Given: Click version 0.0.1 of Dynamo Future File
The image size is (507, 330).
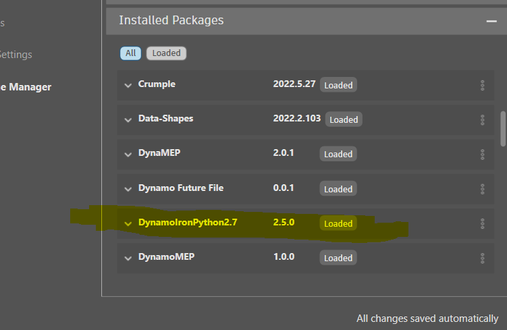Looking at the screenshot, I should (284, 188).
